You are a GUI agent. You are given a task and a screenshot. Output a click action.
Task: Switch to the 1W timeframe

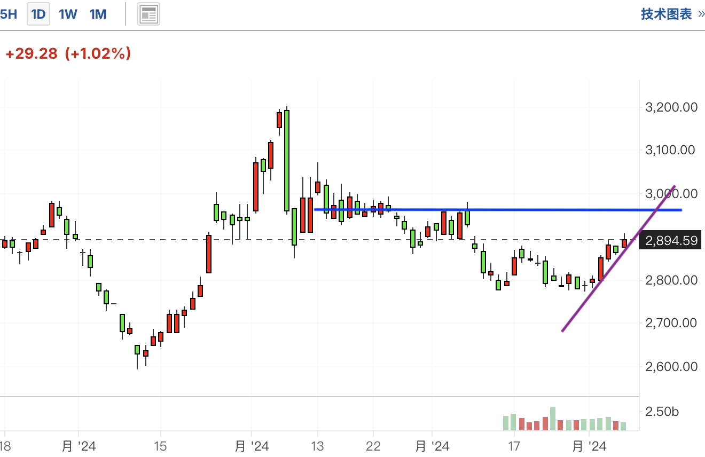click(x=68, y=14)
